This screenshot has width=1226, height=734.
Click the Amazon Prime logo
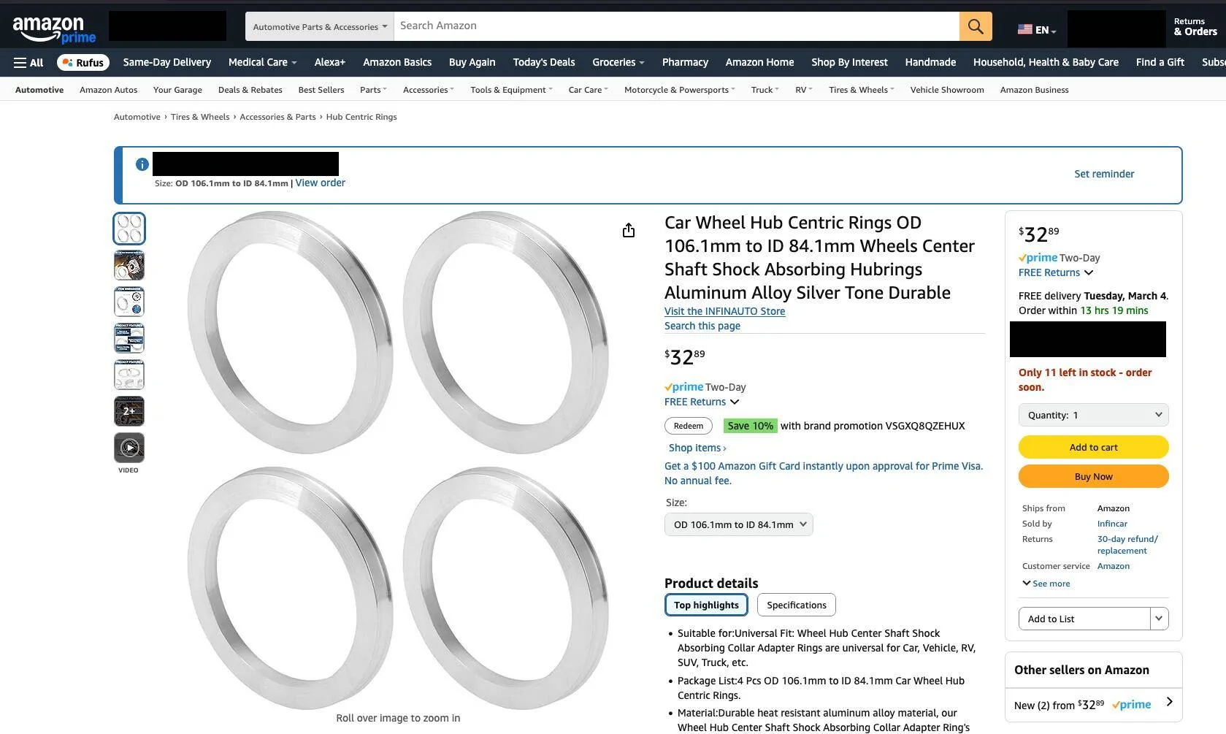54,29
